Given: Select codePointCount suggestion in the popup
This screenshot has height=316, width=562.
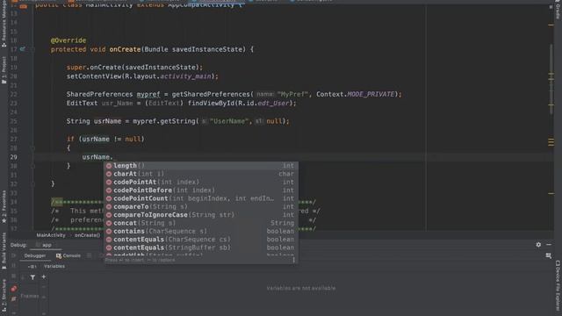Looking at the screenshot, I should [201, 198].
